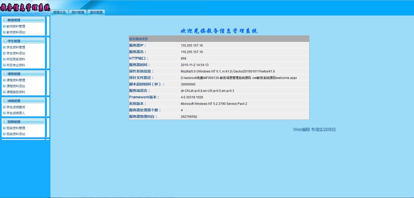
Task: Click the 脚本超时时间（秒）： label
Action: pyautogui.click(x=147, y=84)
